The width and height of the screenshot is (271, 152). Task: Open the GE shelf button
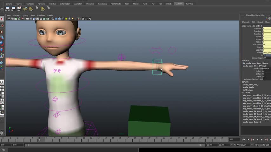point(13,9)
